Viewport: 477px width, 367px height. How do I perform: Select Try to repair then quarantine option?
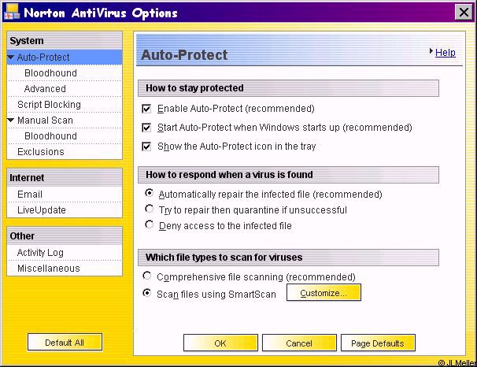point(149,209)
